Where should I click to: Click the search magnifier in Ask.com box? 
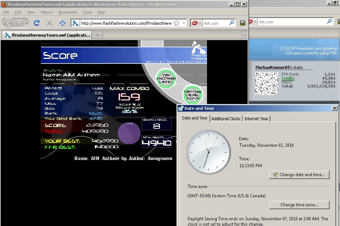click(232, 23)
